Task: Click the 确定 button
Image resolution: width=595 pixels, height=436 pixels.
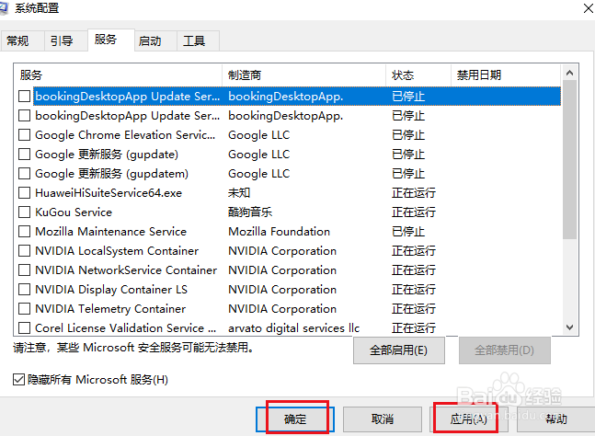Action: tap(295, 419)
